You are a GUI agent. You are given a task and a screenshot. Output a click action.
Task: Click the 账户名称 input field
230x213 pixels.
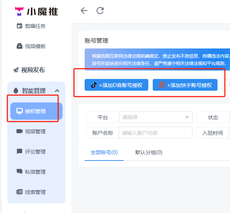click(155, 133)
